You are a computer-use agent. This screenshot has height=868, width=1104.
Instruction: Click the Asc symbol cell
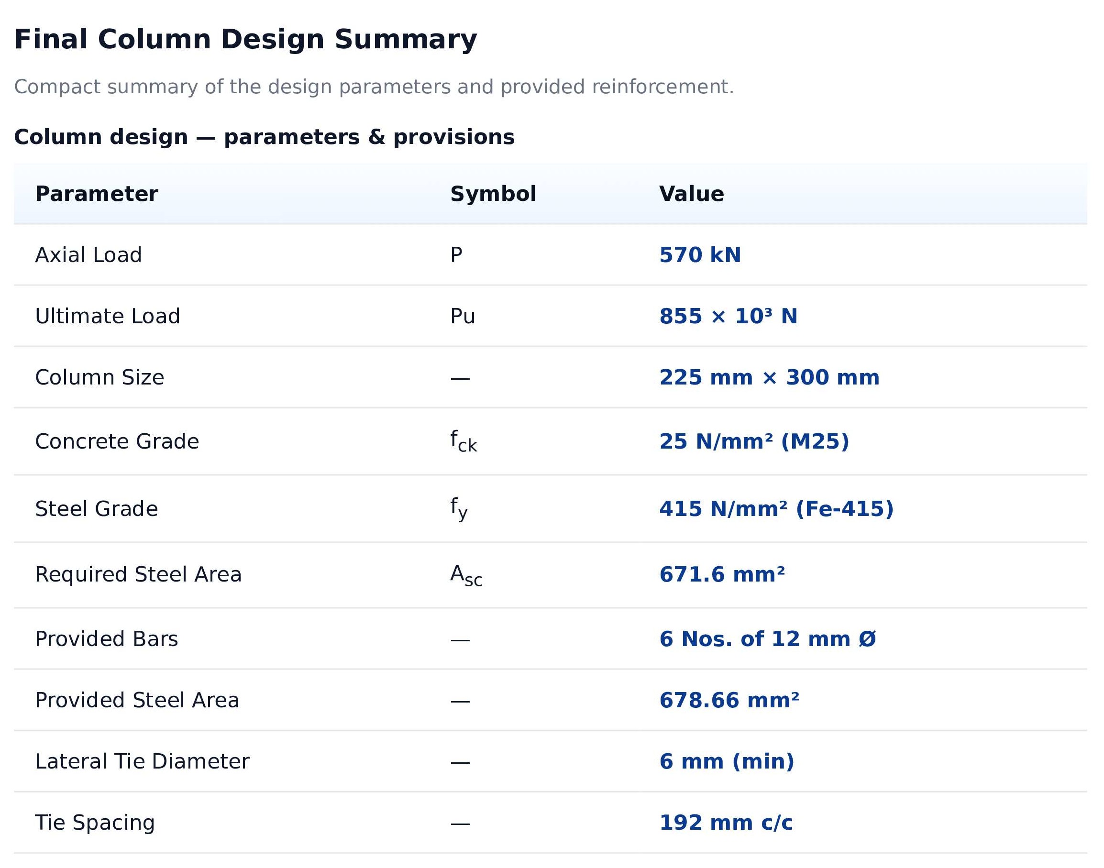pyautogui.click(x=465, y=575)
